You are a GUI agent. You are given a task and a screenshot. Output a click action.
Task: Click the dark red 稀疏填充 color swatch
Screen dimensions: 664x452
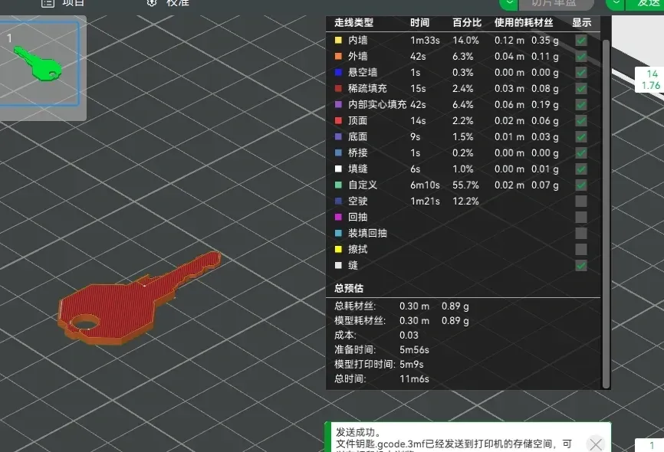point(338,88)
